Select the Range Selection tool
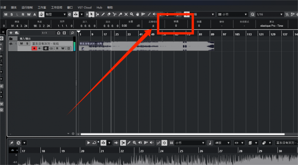Image resolution: width=298 pixels, height=165 pixels. tap(97, 14)
